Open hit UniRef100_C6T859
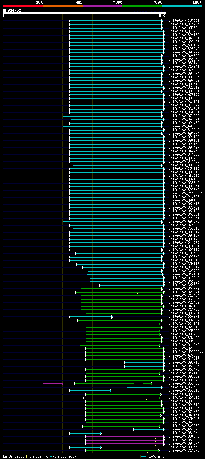 click(x=184, y=21)
